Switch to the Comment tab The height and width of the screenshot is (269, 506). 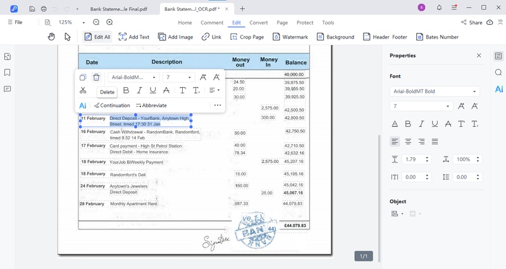click(x=212, y=23)
